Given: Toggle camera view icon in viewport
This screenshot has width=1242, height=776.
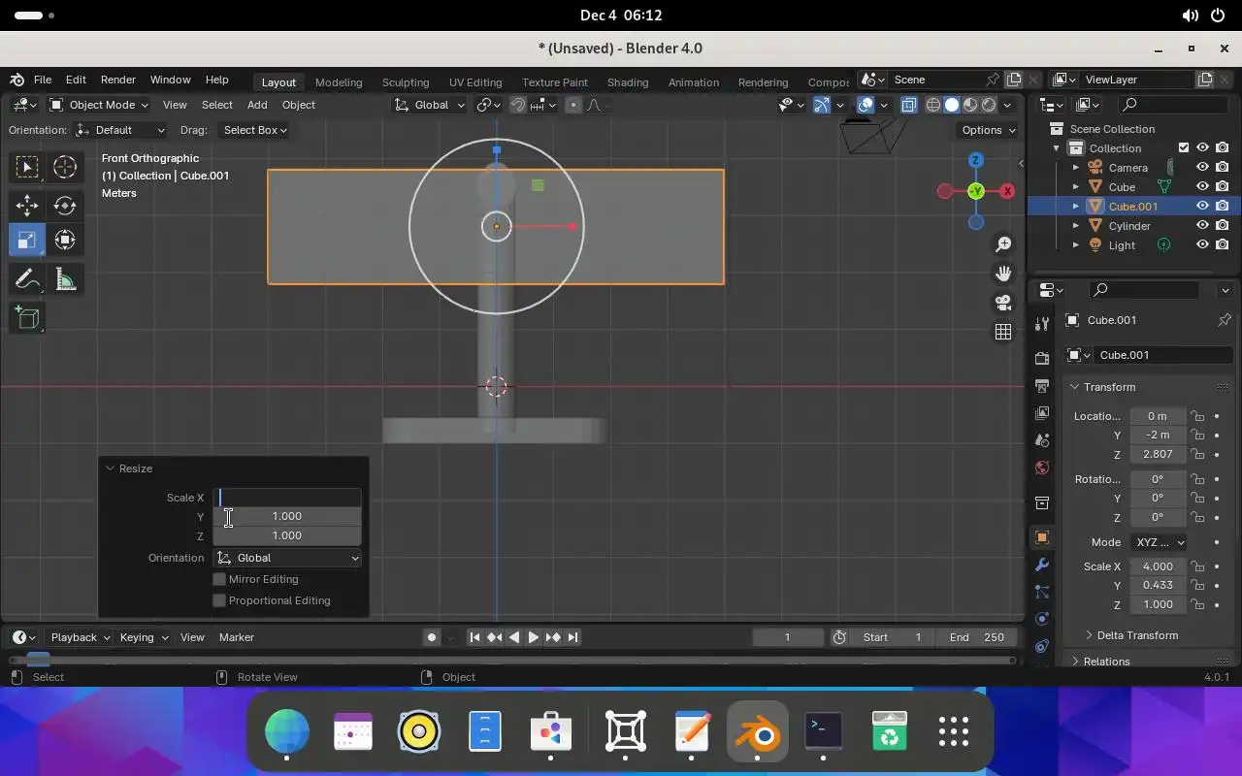Looking at the screenshot, I should 1003,303.
